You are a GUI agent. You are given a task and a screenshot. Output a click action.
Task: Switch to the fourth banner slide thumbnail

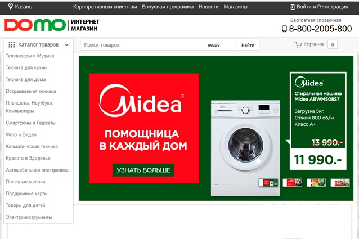tap(340, 183)
